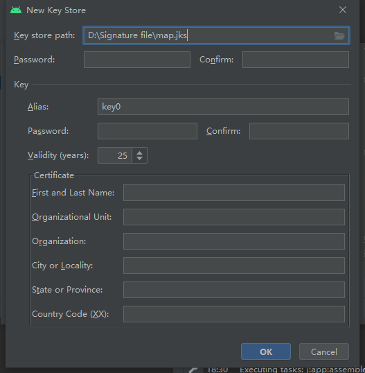Decrease Validity years with down arrow
This screenshot has width=365, height=373.
coord(139,159)
